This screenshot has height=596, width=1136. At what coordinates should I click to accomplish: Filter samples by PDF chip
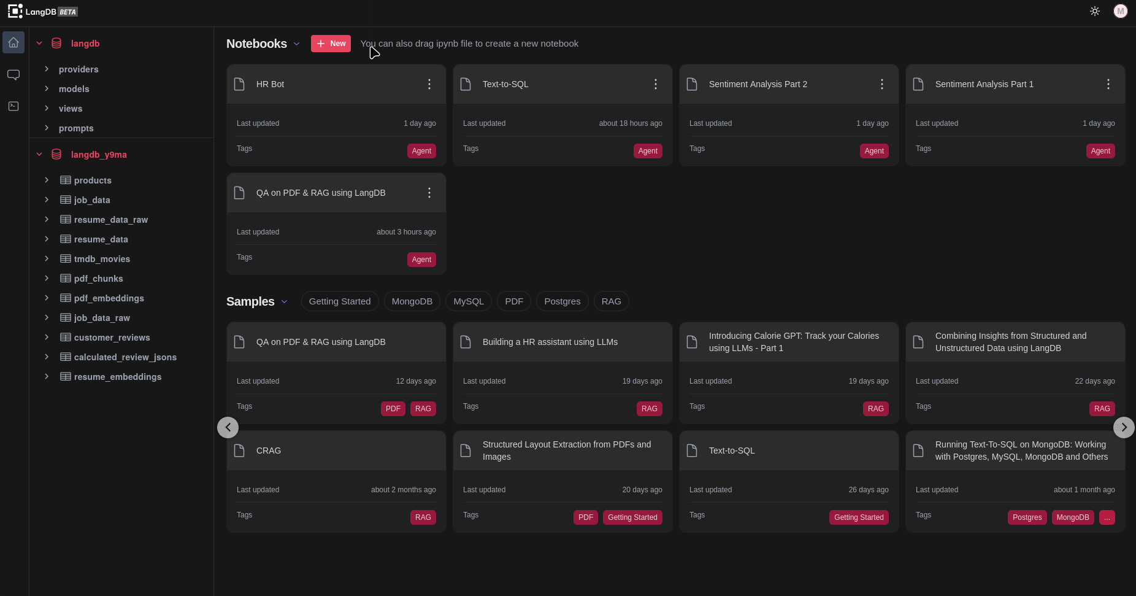pos(514,301)
